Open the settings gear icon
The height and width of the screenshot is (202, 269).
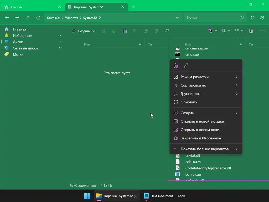[262, 18]
